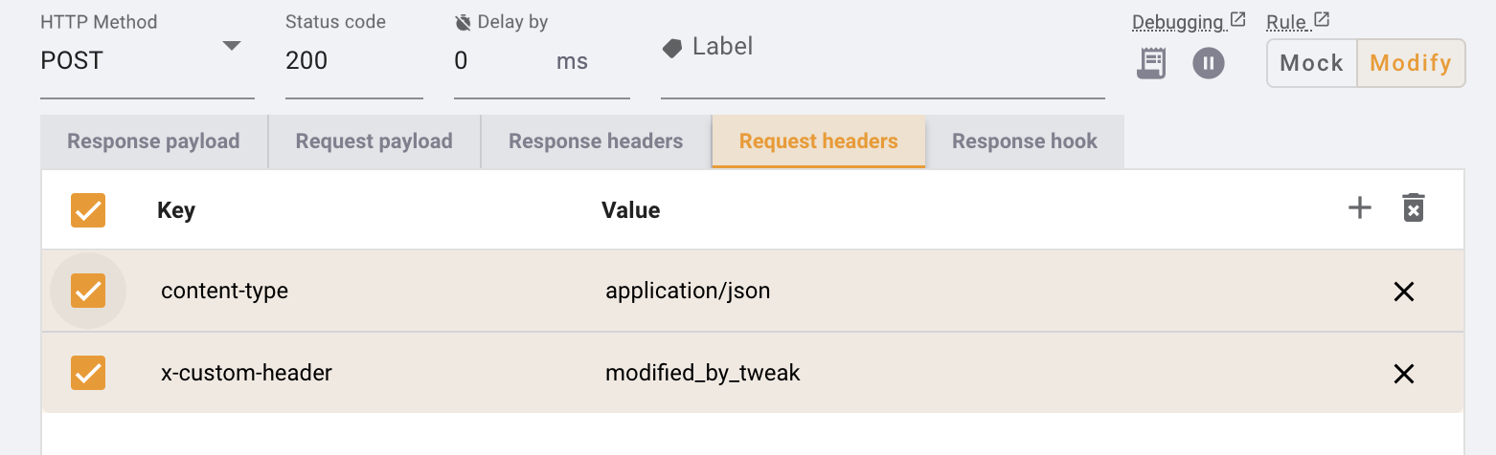Pause the rule with pause icon
Screen dimensions: 1496x455
click(1209, 63)
